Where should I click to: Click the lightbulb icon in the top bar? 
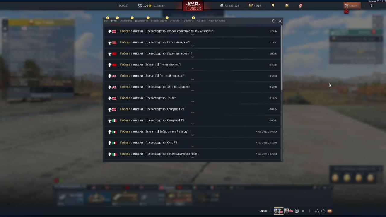click(273, 5)
